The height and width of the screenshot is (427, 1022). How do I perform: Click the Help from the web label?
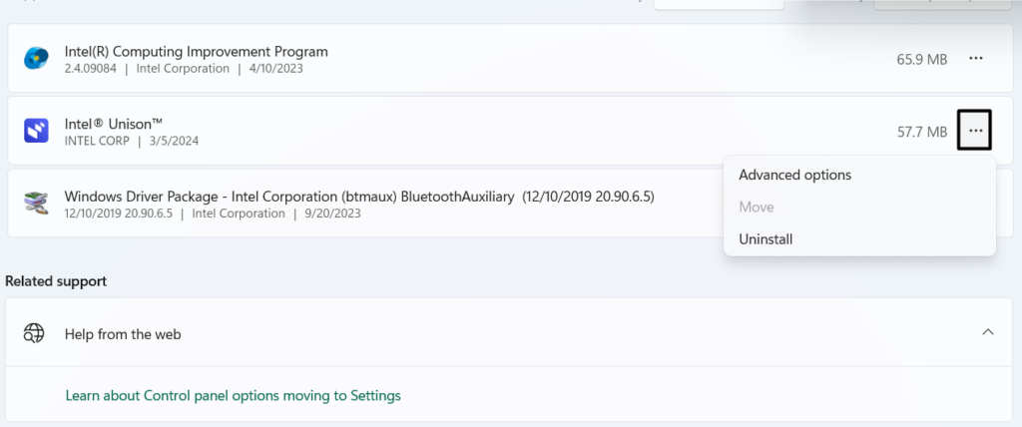coord(123,334)
